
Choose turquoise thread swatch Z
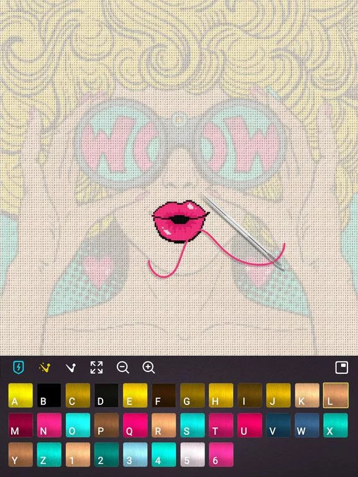pos(49,455)
